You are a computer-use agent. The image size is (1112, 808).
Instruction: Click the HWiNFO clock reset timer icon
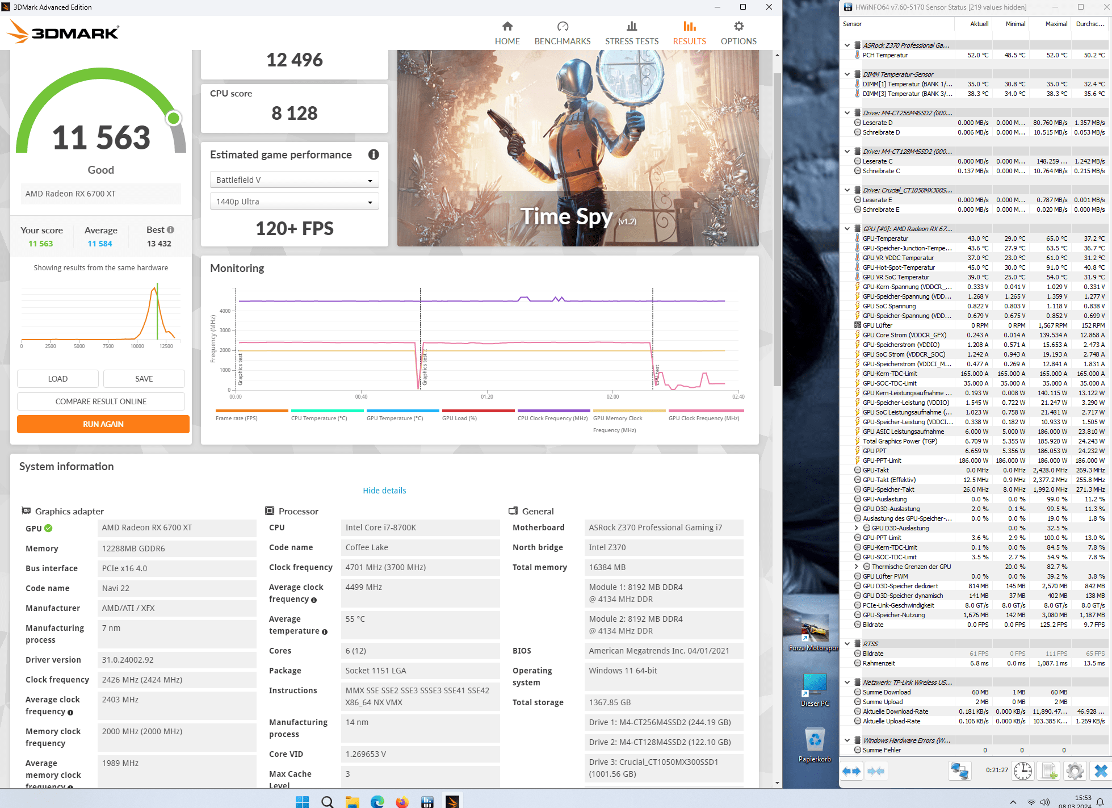[1023, 771]
